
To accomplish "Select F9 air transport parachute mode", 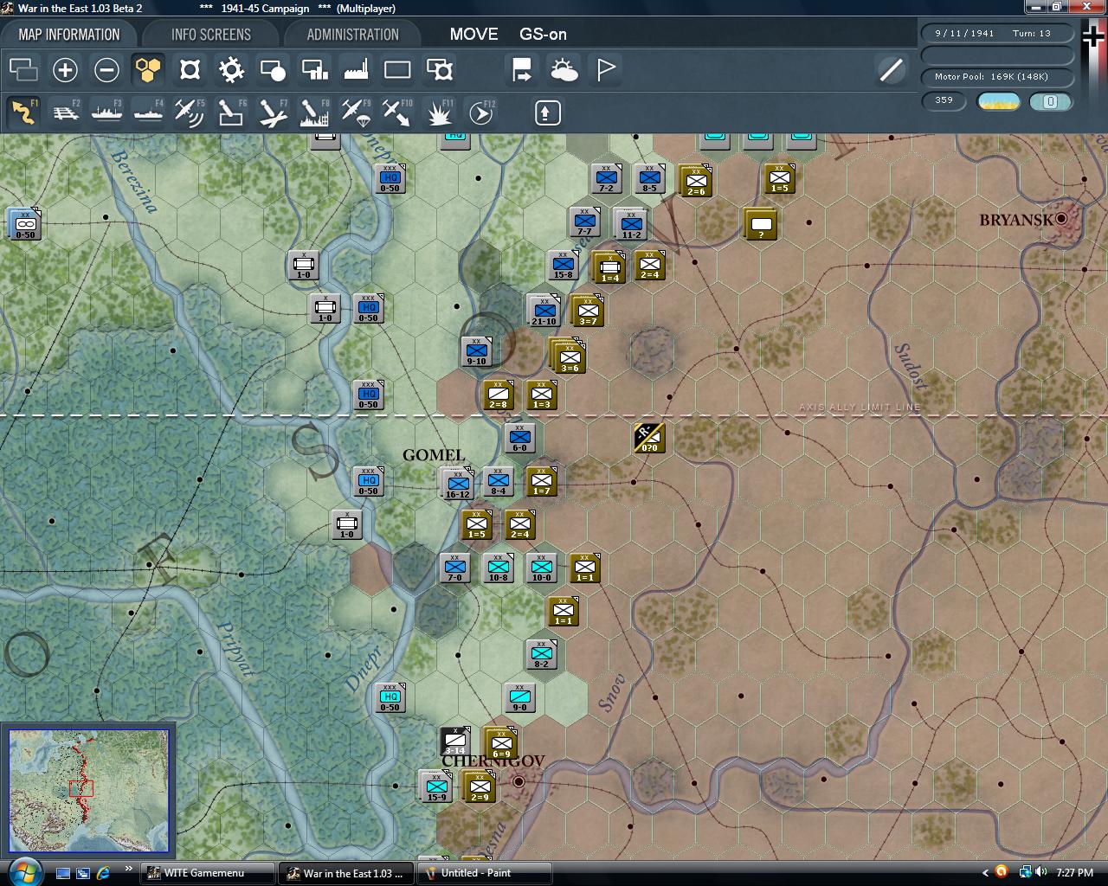I will 356,112.
